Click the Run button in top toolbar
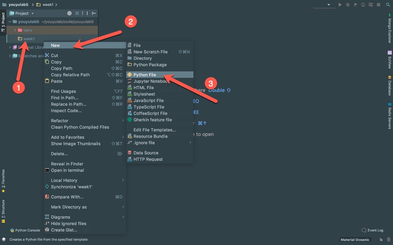 point(340,5)
